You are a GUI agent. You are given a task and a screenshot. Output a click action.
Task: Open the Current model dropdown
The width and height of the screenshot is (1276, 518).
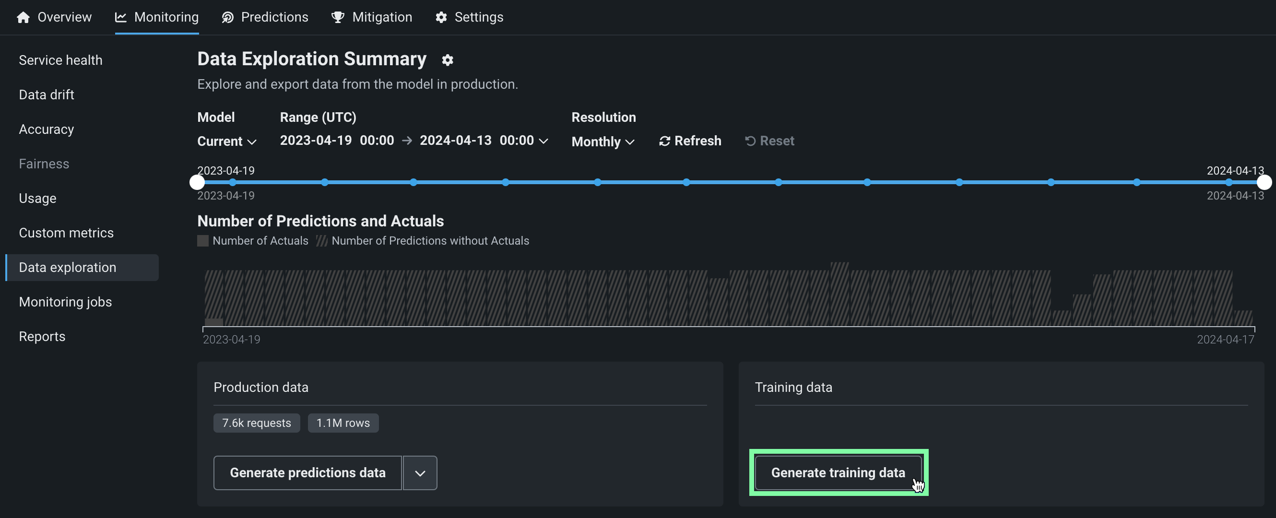tap(226, 141)
